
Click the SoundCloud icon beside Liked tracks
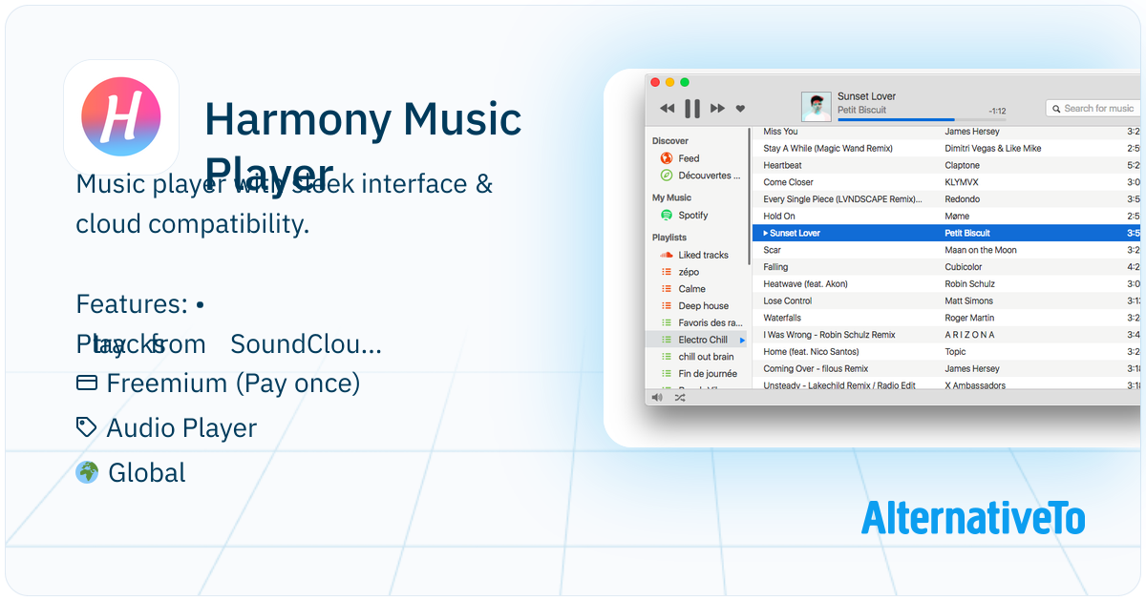pos(667,255)
